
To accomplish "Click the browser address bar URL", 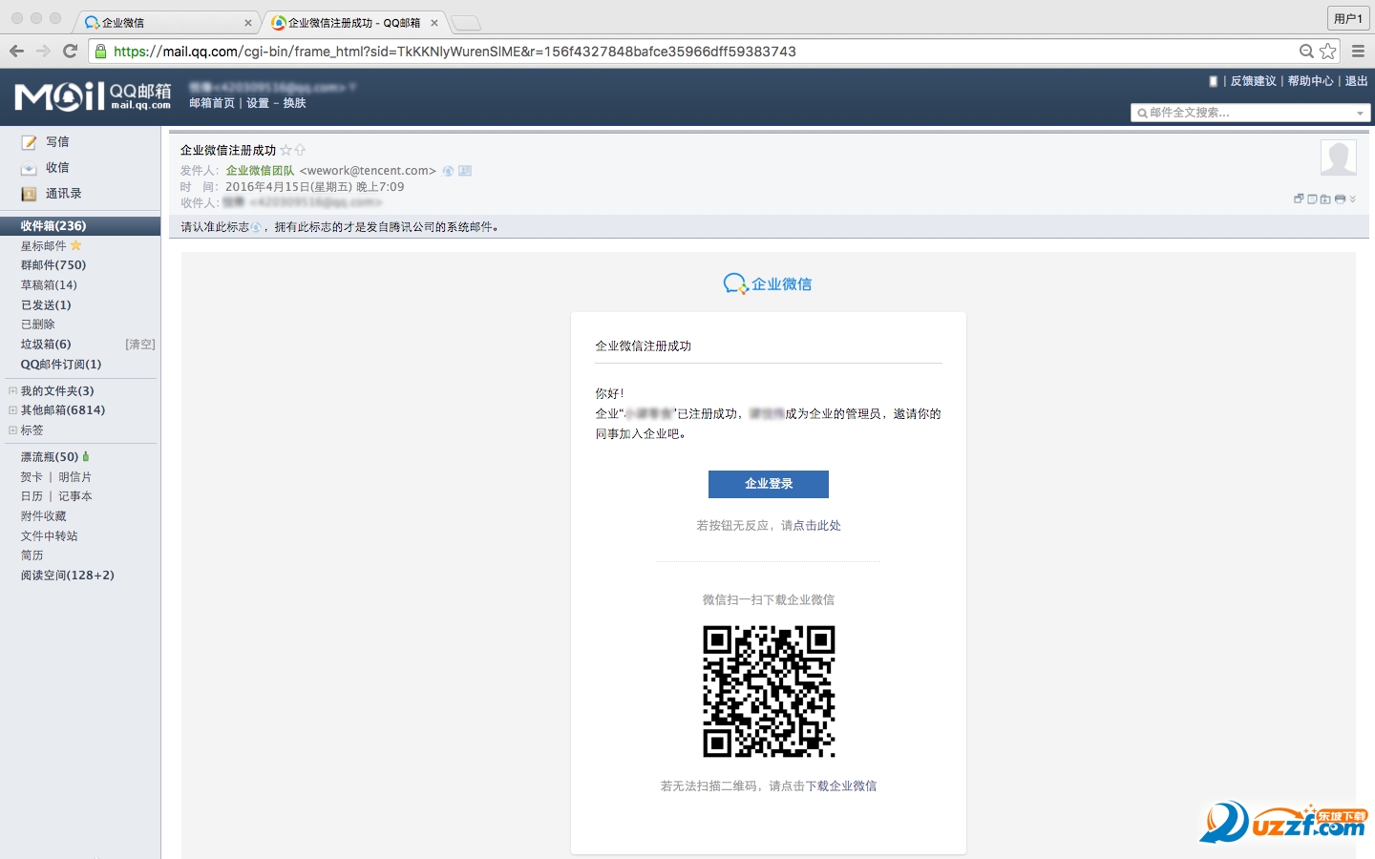I will [455, 52].
